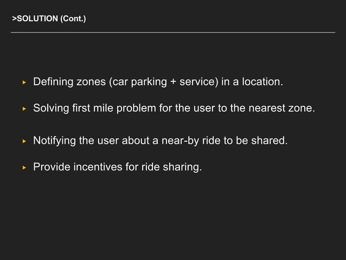Click the words 'nearest zone.' in second bullet

click(x=282, y=108)
